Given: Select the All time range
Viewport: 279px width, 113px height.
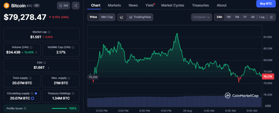Looking at the screenshot, I should (x=253, y=17).
